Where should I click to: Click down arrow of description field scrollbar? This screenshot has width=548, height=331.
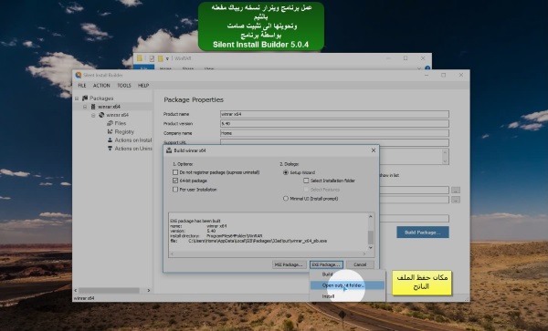click(445, 161)
